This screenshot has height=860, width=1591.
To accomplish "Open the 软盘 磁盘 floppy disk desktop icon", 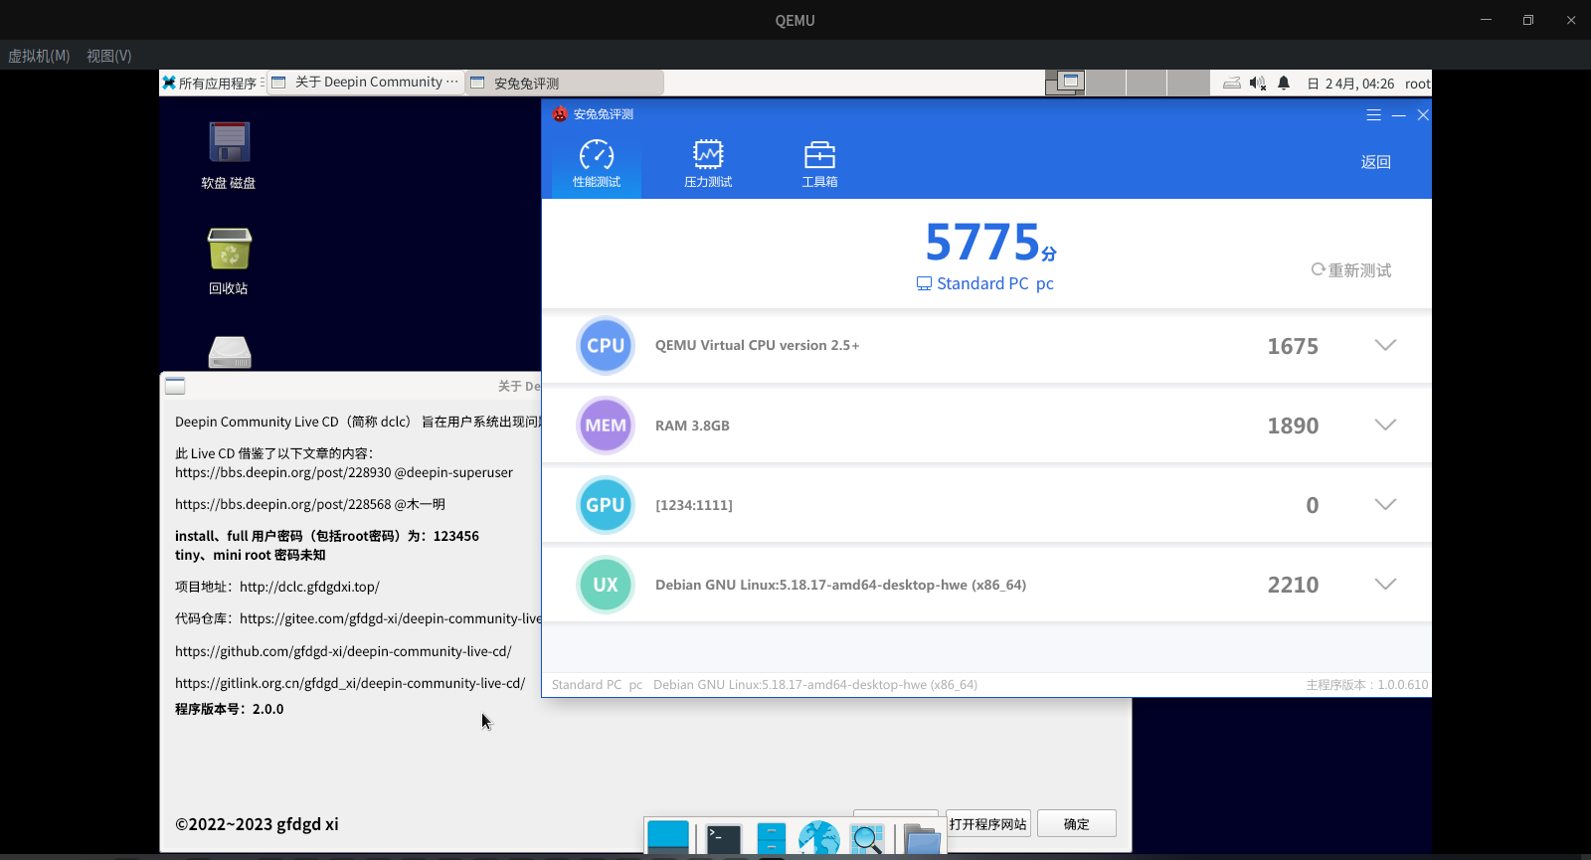I will pyautogui.click(x=229, y=155).
